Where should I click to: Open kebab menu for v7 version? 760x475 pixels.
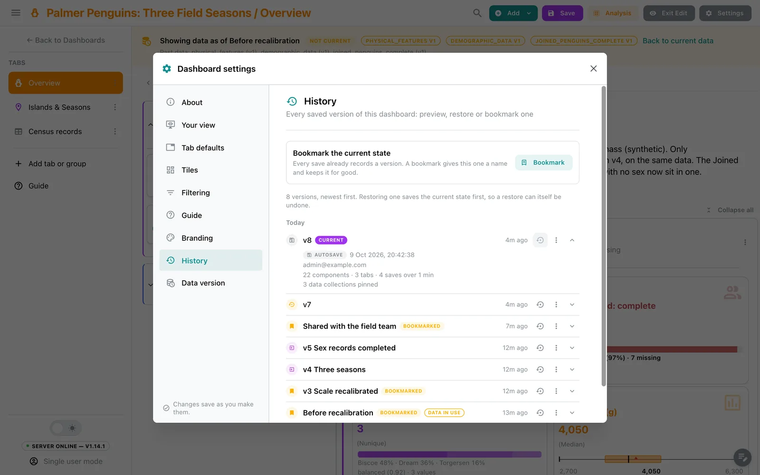[556, 304]
